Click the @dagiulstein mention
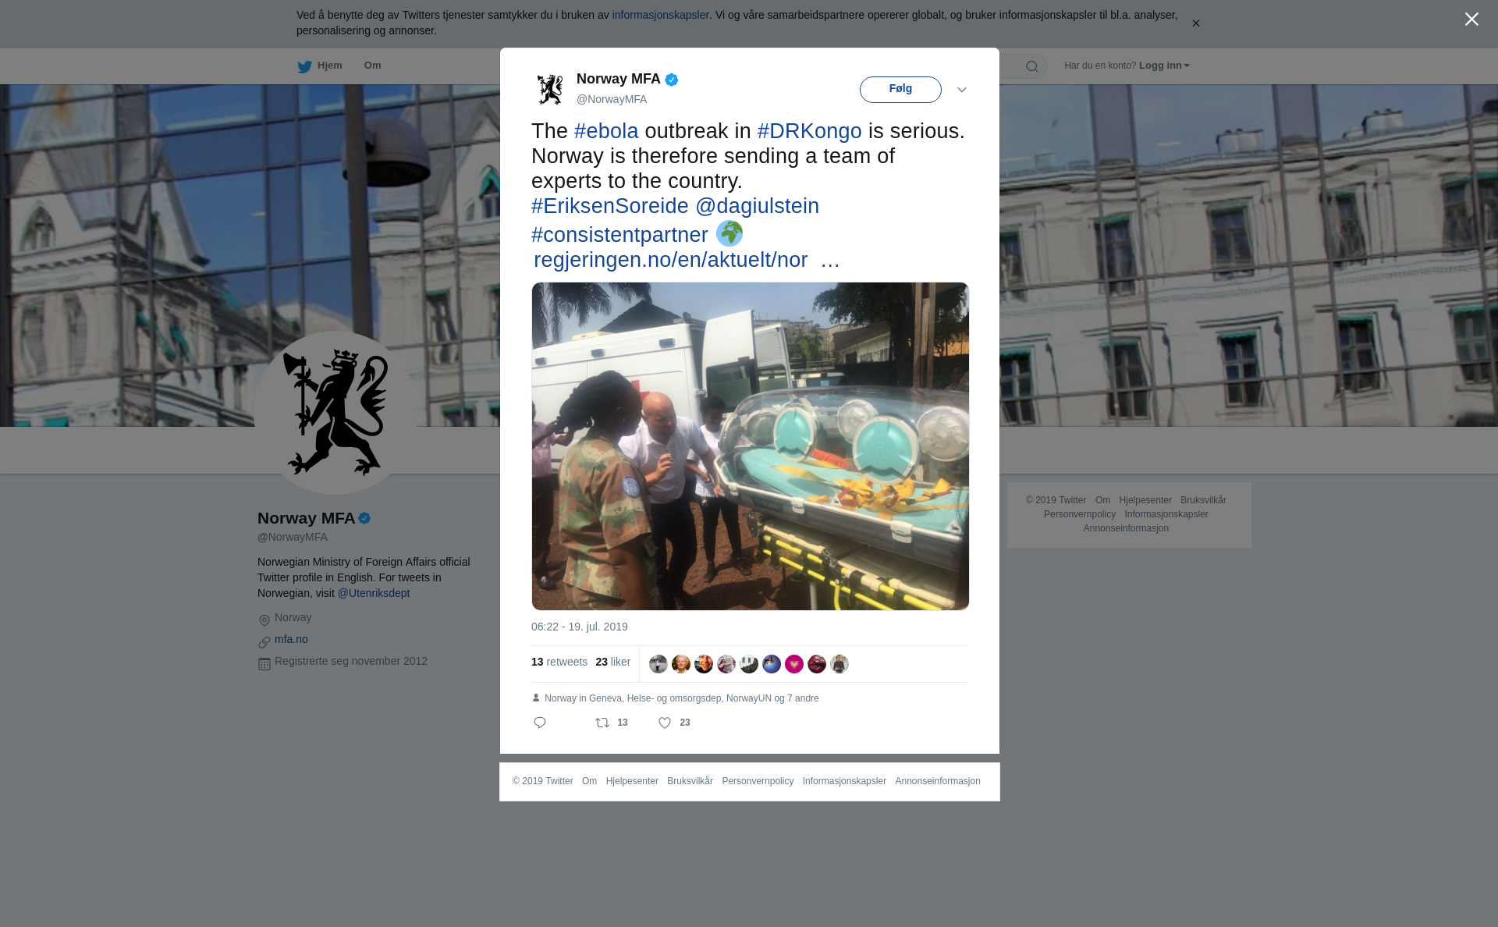This screenshot has width=1498, height=927. pos(757,206)
